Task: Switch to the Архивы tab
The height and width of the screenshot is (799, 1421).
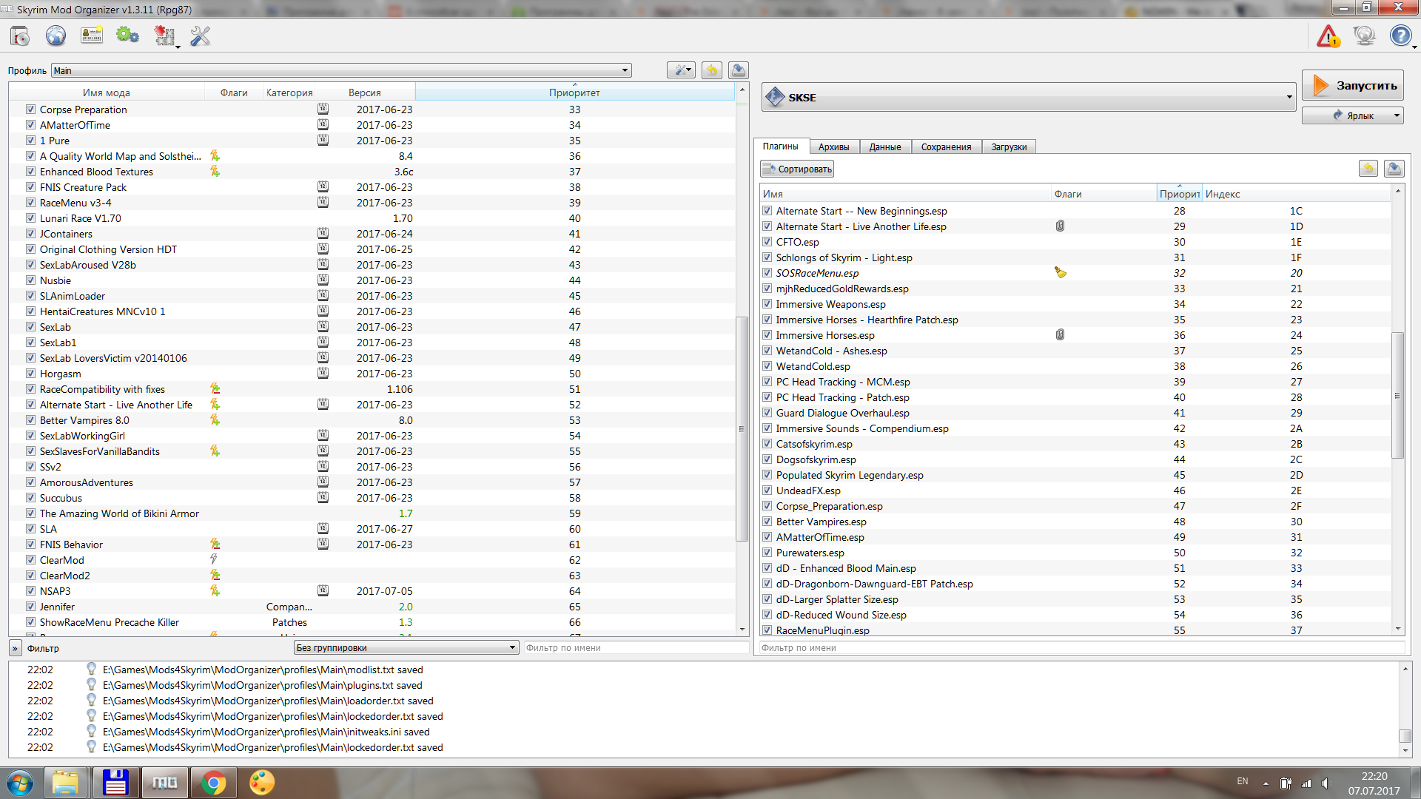Action: click(x=833, y=146)
